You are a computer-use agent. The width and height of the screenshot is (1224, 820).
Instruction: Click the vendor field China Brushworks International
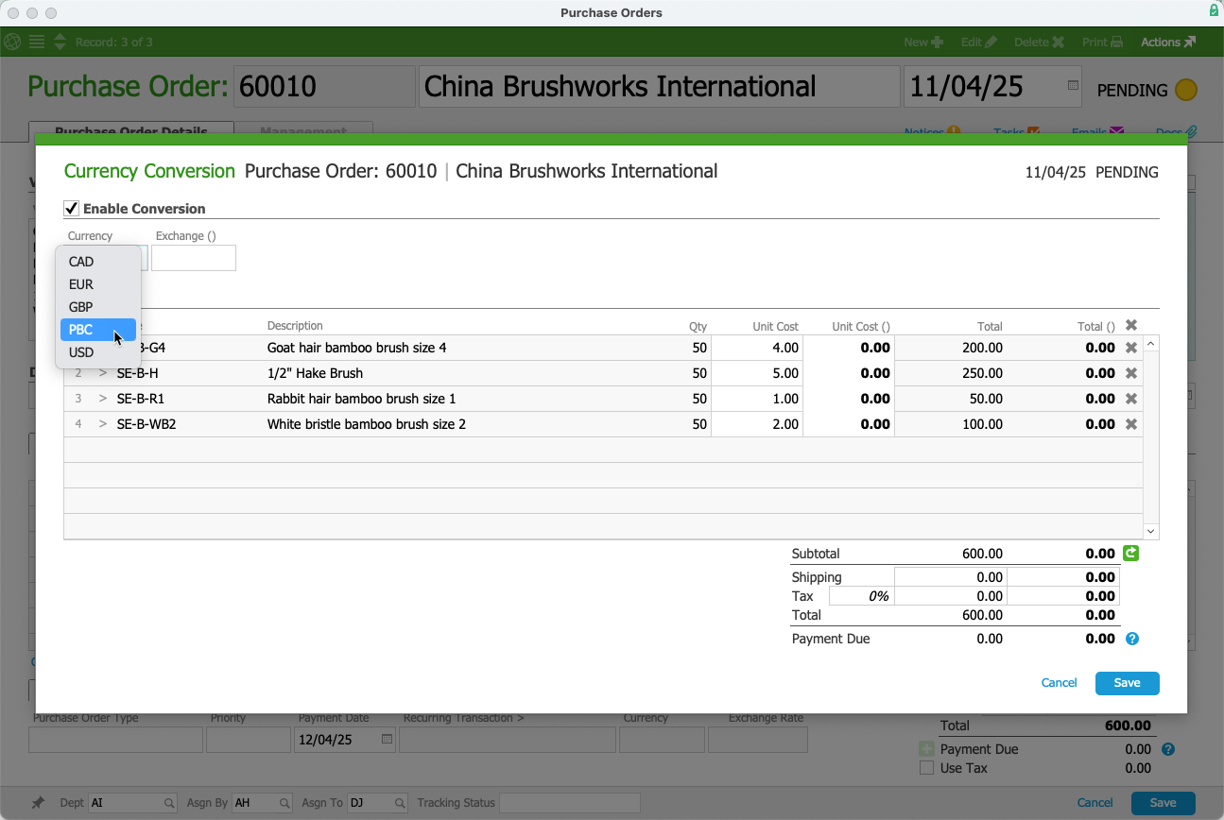[659, 87]
